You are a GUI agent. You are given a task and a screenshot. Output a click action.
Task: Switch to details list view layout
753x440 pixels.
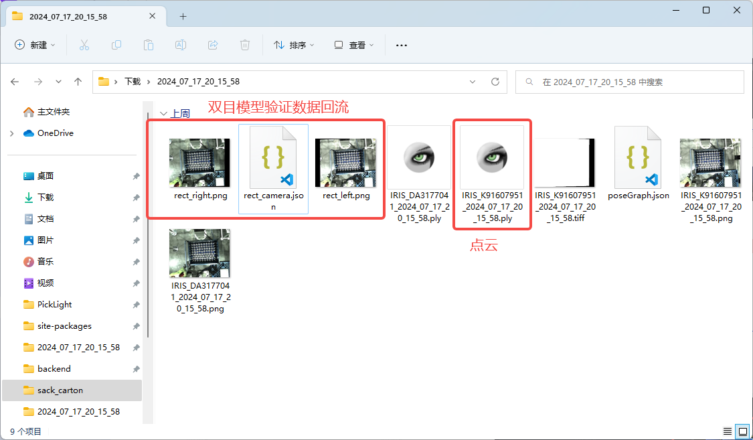pyautogui.click(x=728, y=431)
